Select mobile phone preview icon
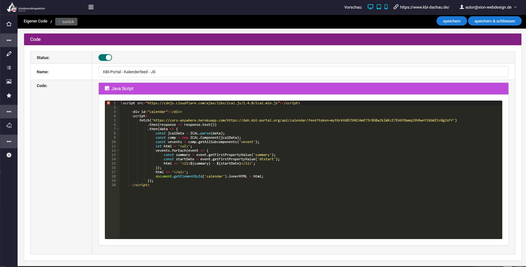Viewport: 526px width, 267px height. point(386,7)
